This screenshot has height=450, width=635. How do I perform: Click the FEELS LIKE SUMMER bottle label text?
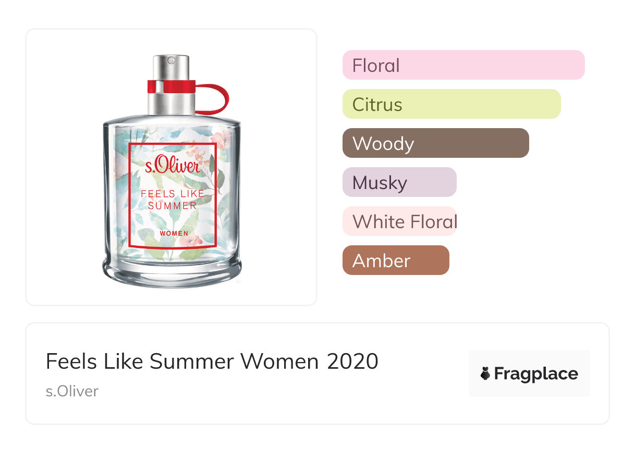click(x=173, y=199)
